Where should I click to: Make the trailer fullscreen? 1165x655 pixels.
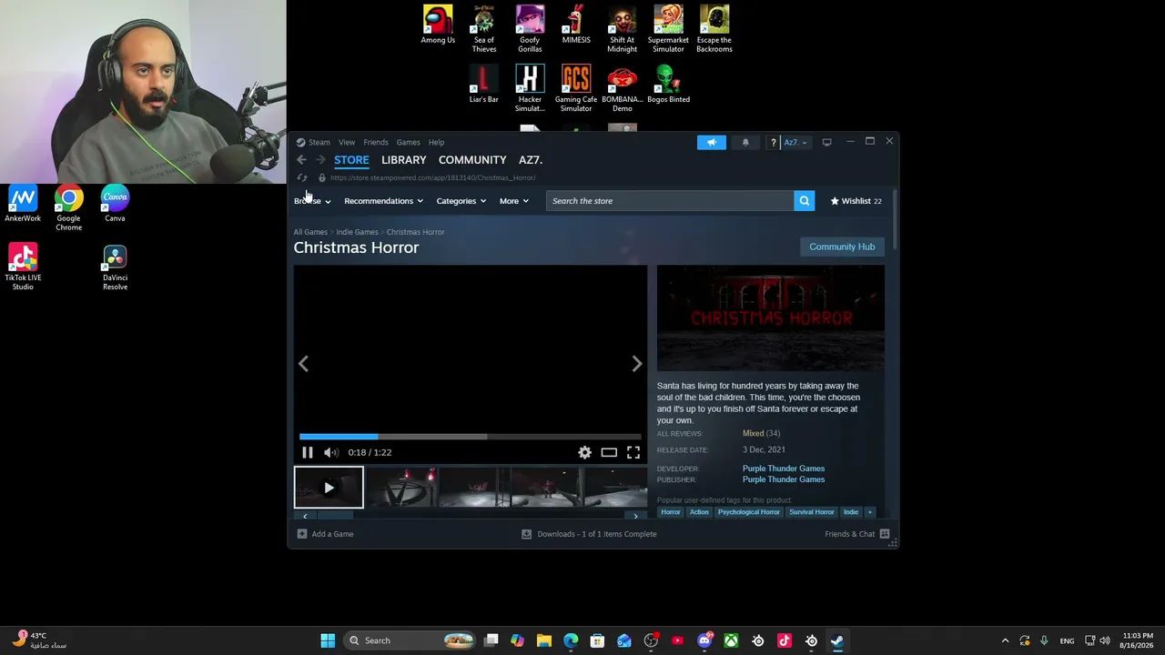coord(633,452)
